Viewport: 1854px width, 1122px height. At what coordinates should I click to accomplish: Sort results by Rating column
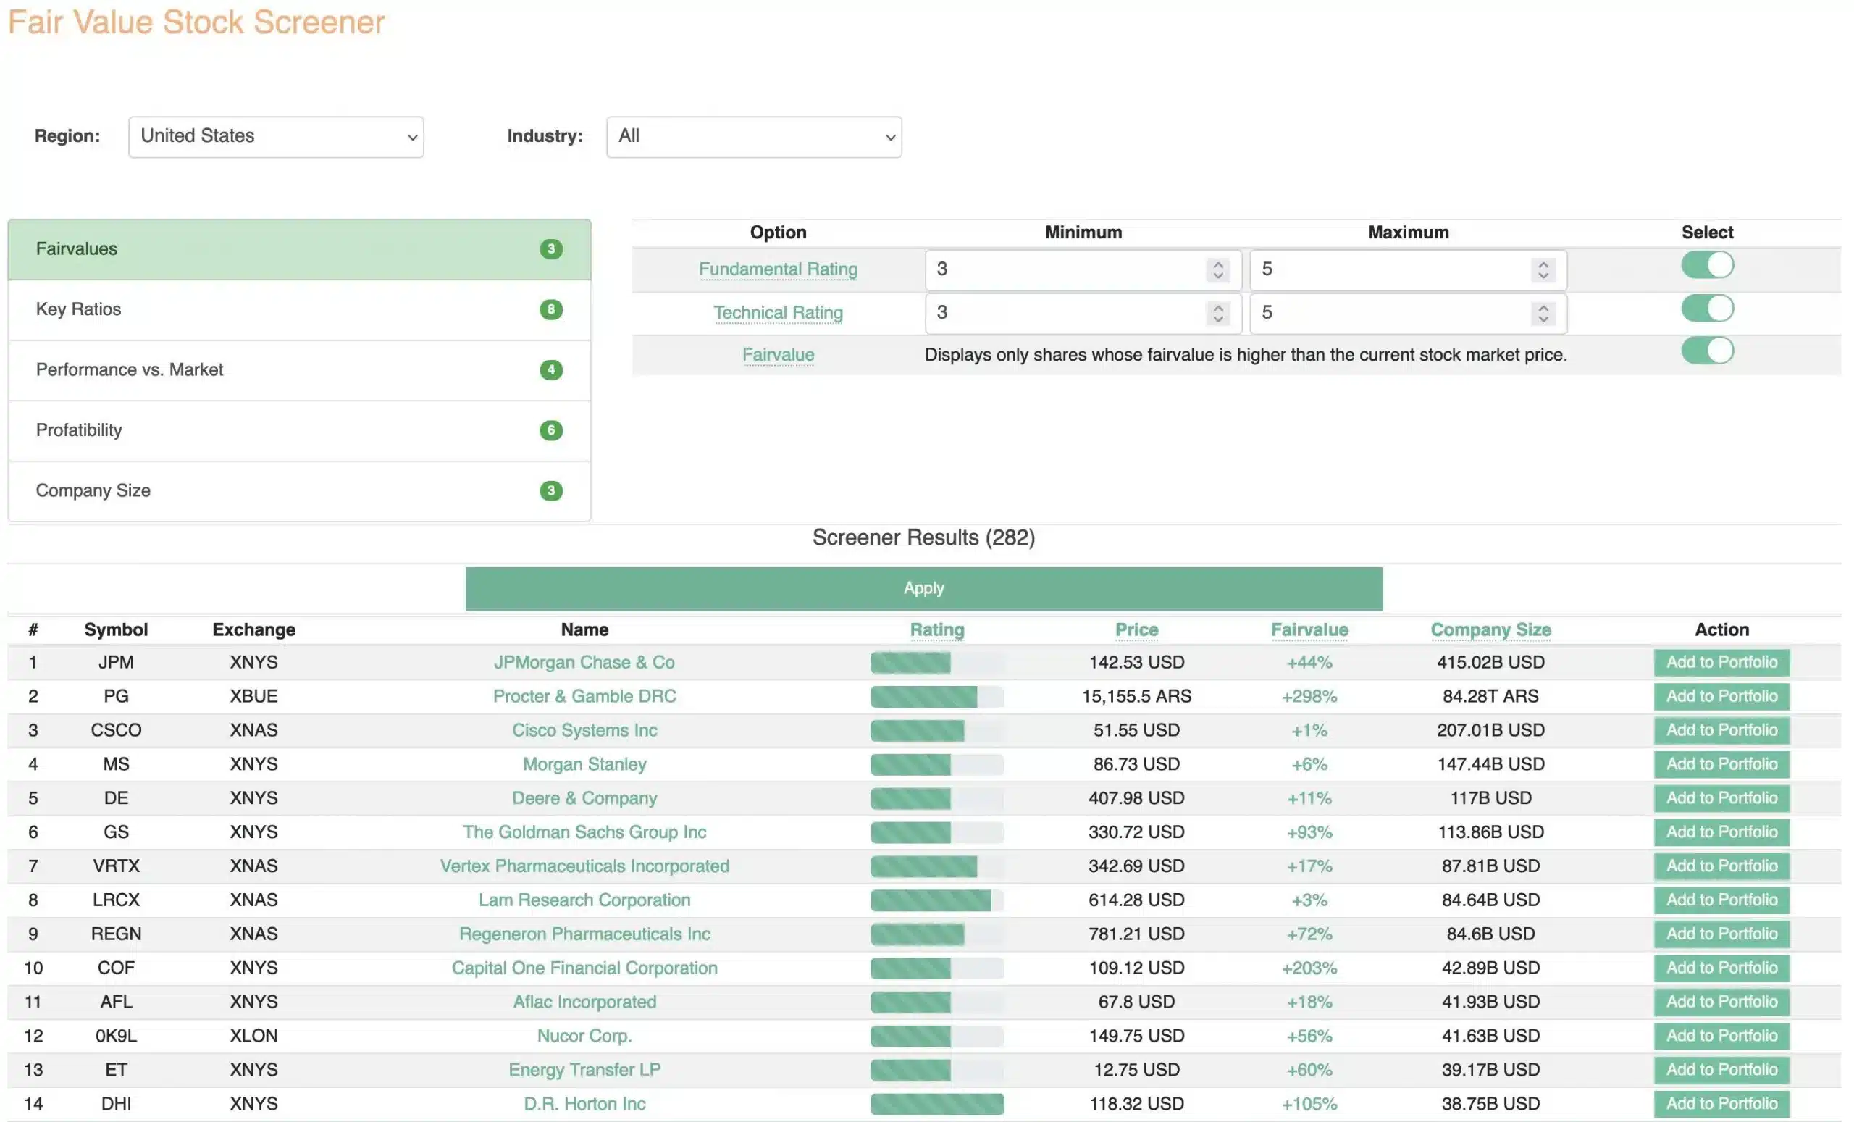point(937,630)
